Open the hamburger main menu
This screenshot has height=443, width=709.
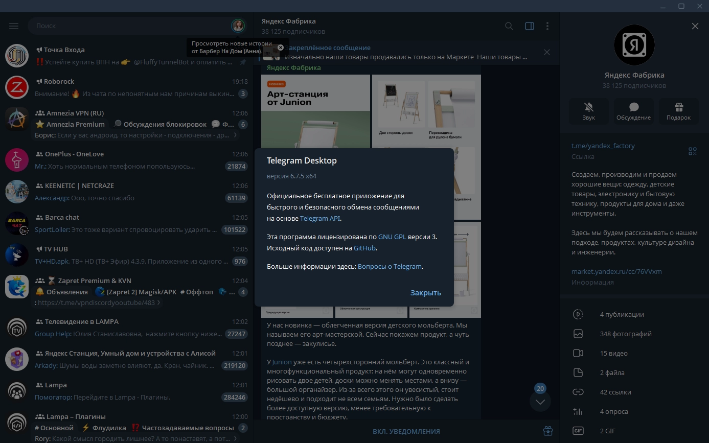click(x=14, y=26)
